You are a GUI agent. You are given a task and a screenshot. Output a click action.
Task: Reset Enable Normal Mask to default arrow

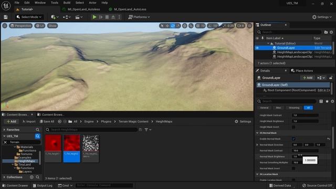coord(329,139)
